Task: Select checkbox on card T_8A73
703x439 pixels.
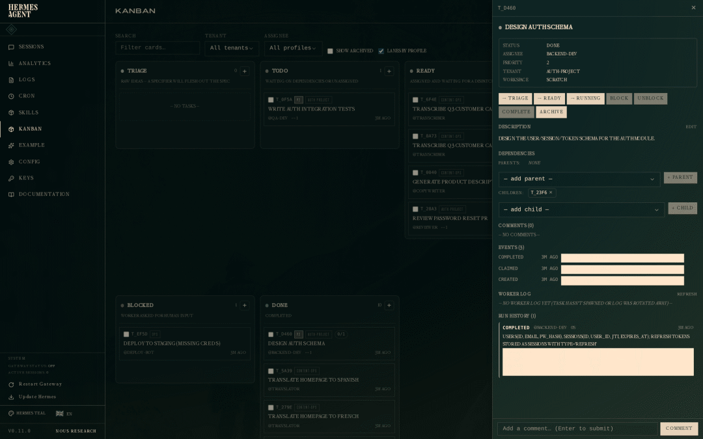Action: tap(415, 136)
